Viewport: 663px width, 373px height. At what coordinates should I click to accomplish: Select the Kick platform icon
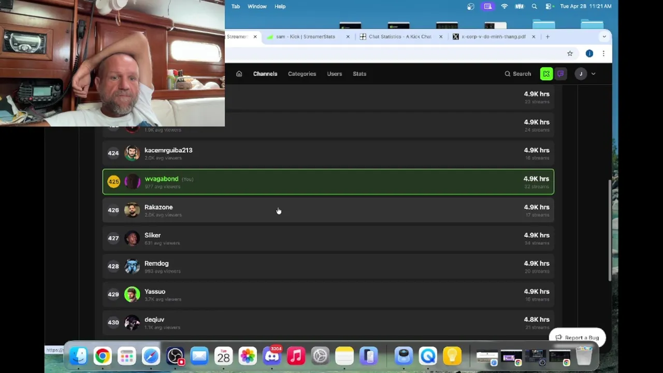(546, 74)
